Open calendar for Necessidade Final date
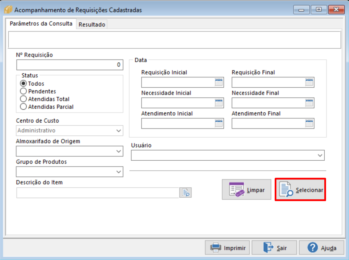 [x=309, y=103]
